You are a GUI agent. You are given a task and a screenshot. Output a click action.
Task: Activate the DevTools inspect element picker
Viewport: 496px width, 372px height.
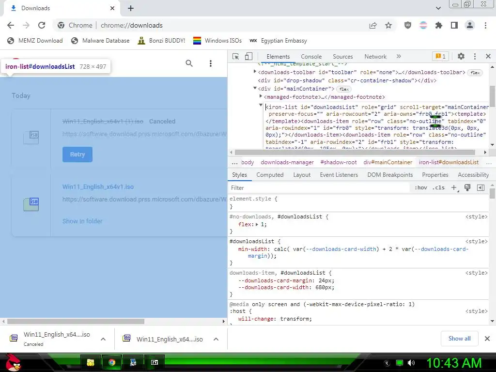click(x=236, y=57)
